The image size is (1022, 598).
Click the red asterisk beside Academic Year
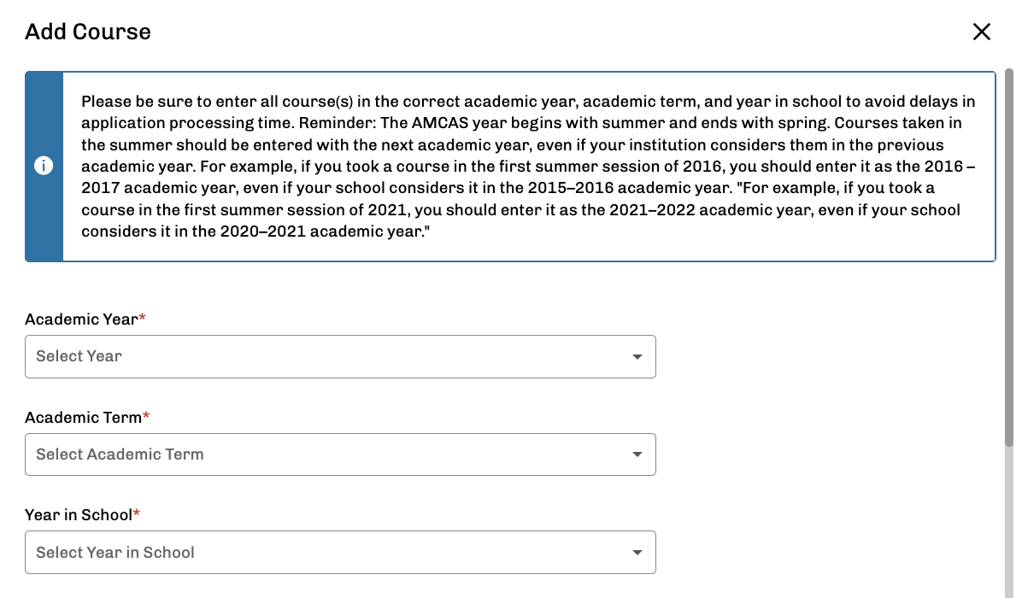(142, 318)
